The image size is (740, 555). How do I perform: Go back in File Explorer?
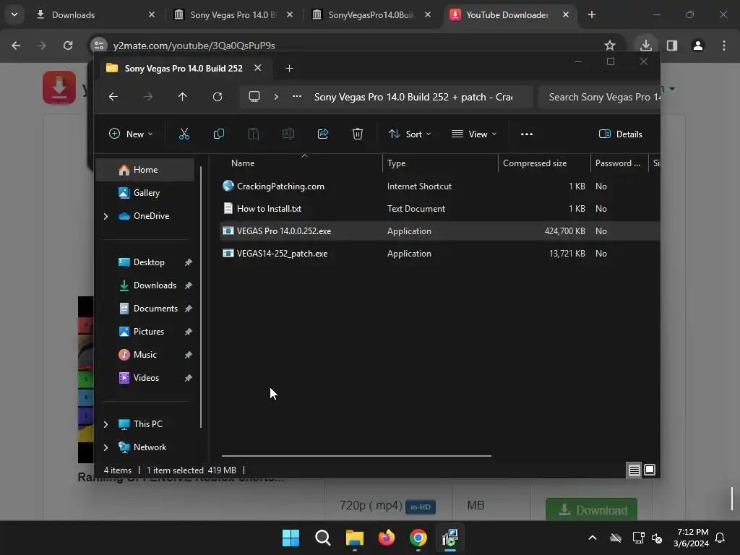click(x=113, y=97)
